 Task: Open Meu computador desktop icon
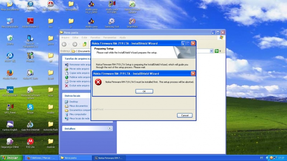click(x=10, y=23)
